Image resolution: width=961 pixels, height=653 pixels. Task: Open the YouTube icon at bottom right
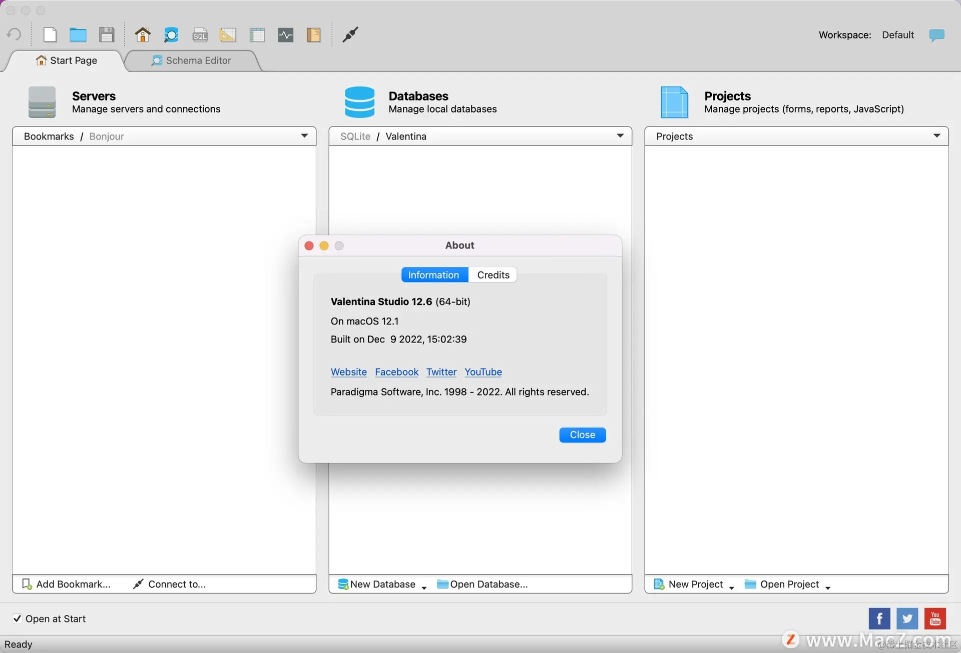click(x=935, y=618)
